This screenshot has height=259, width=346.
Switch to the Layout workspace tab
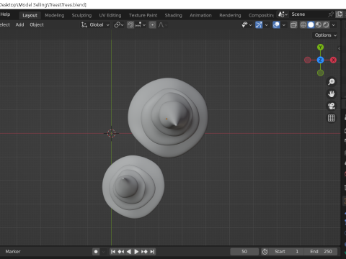click(30, 15)
